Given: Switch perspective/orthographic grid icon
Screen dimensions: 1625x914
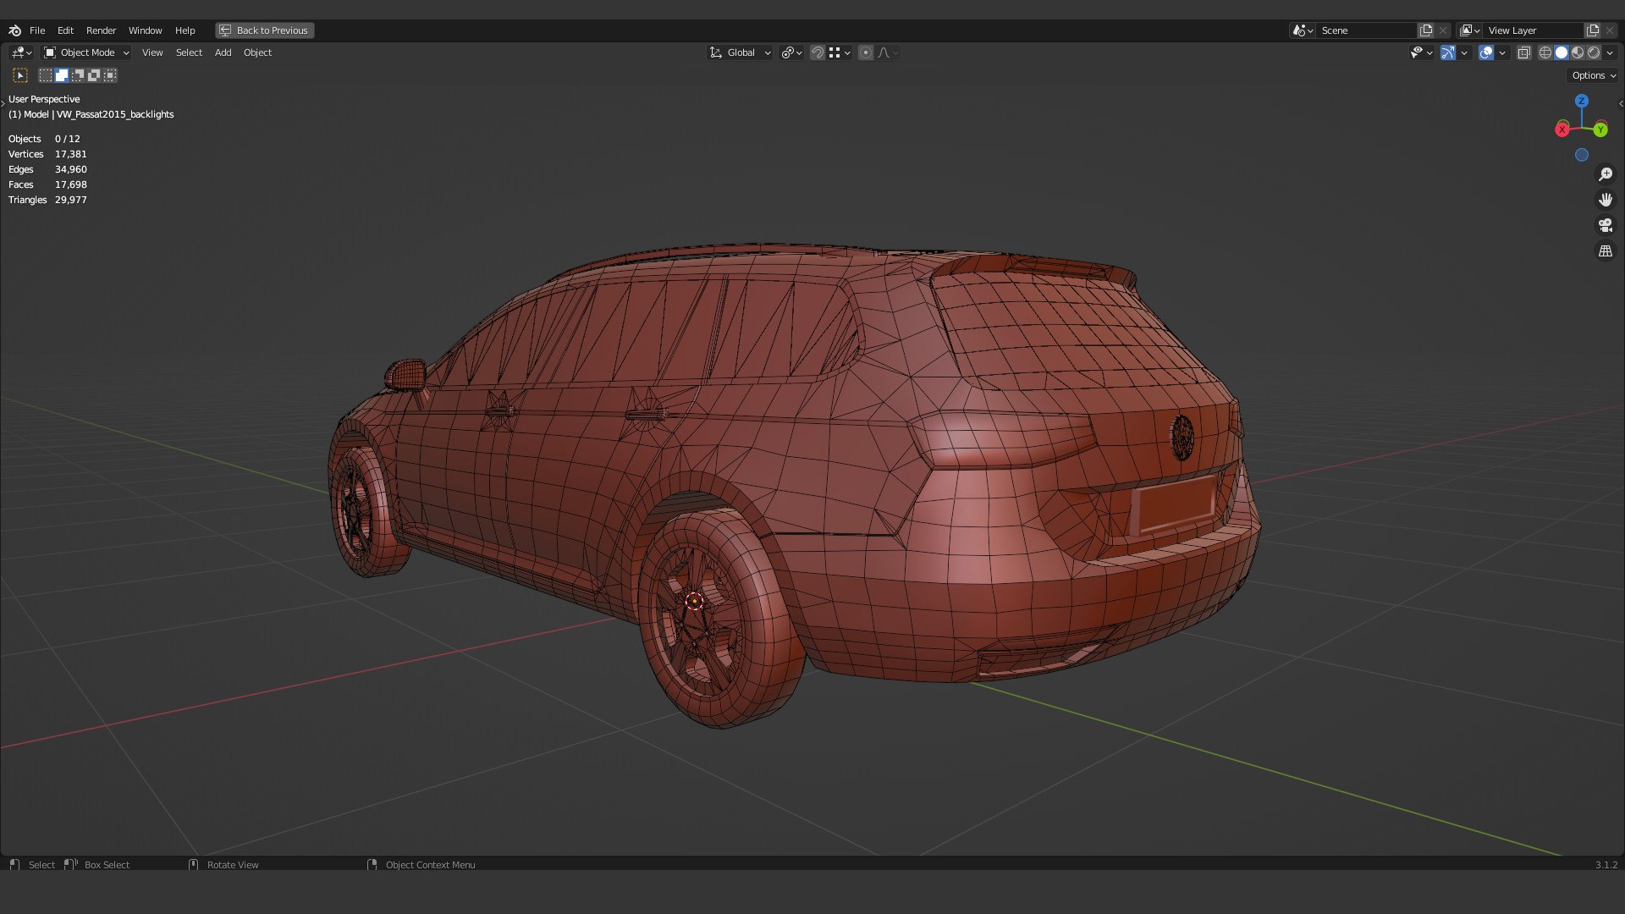Looking at the screenshot, I should [x=1606, y=251].
